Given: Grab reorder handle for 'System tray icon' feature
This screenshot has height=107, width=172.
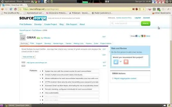Looking at the screenshot, I should coord(42,71).
